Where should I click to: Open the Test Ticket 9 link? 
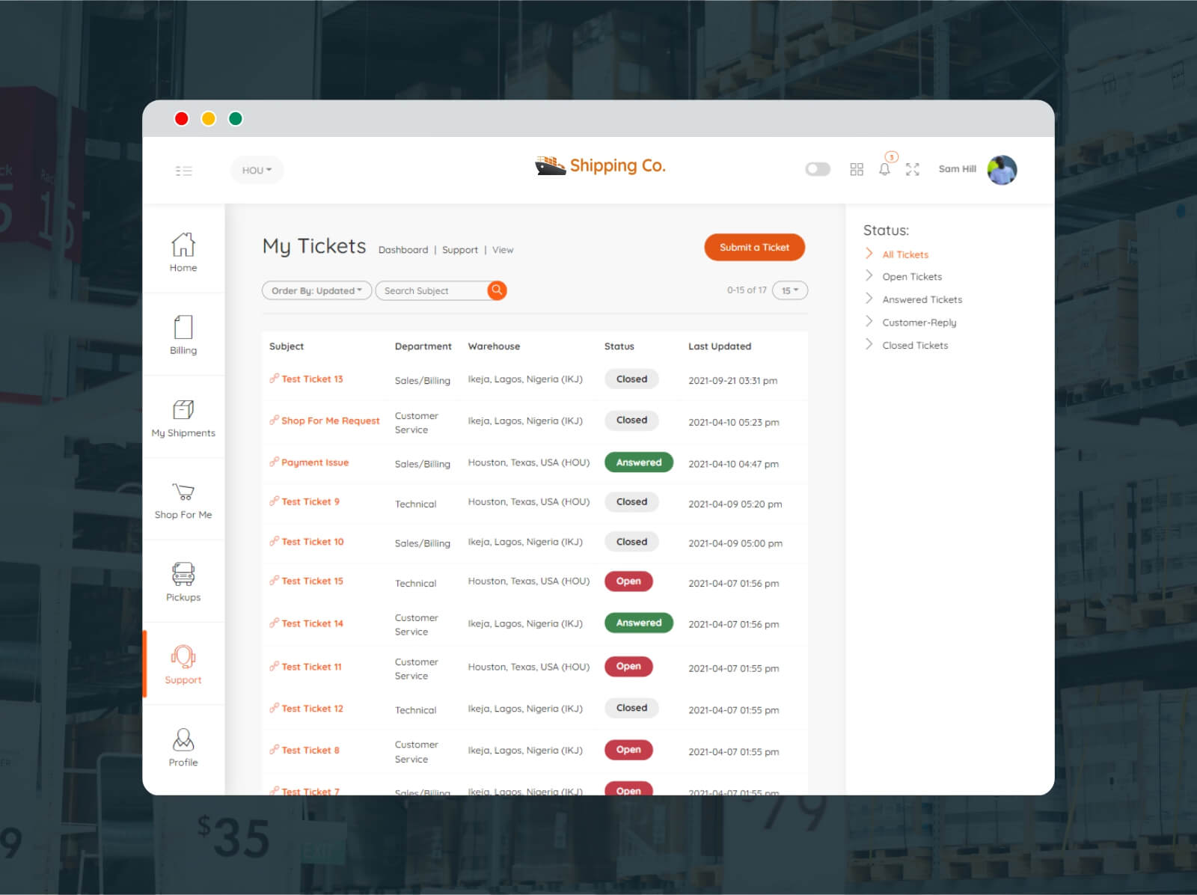pos(310,502)
